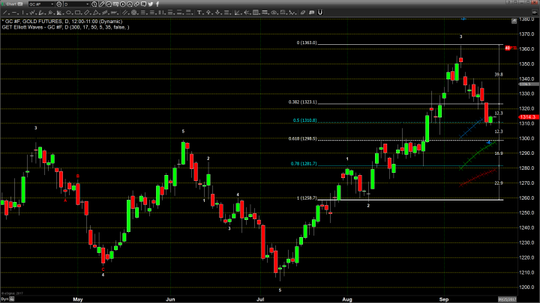540x303 pixels.
Task: Select the triangle drawing tool
Action: 96,13
